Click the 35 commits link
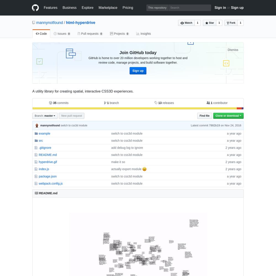The image size is (276, 276). pyautogui.click(x=59, y=103)
